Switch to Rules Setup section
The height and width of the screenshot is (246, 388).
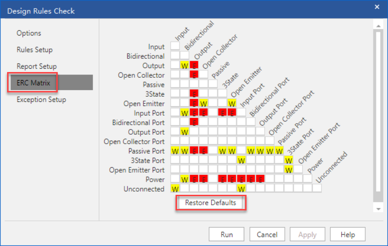pyautogui.click(x=35, y=50)
